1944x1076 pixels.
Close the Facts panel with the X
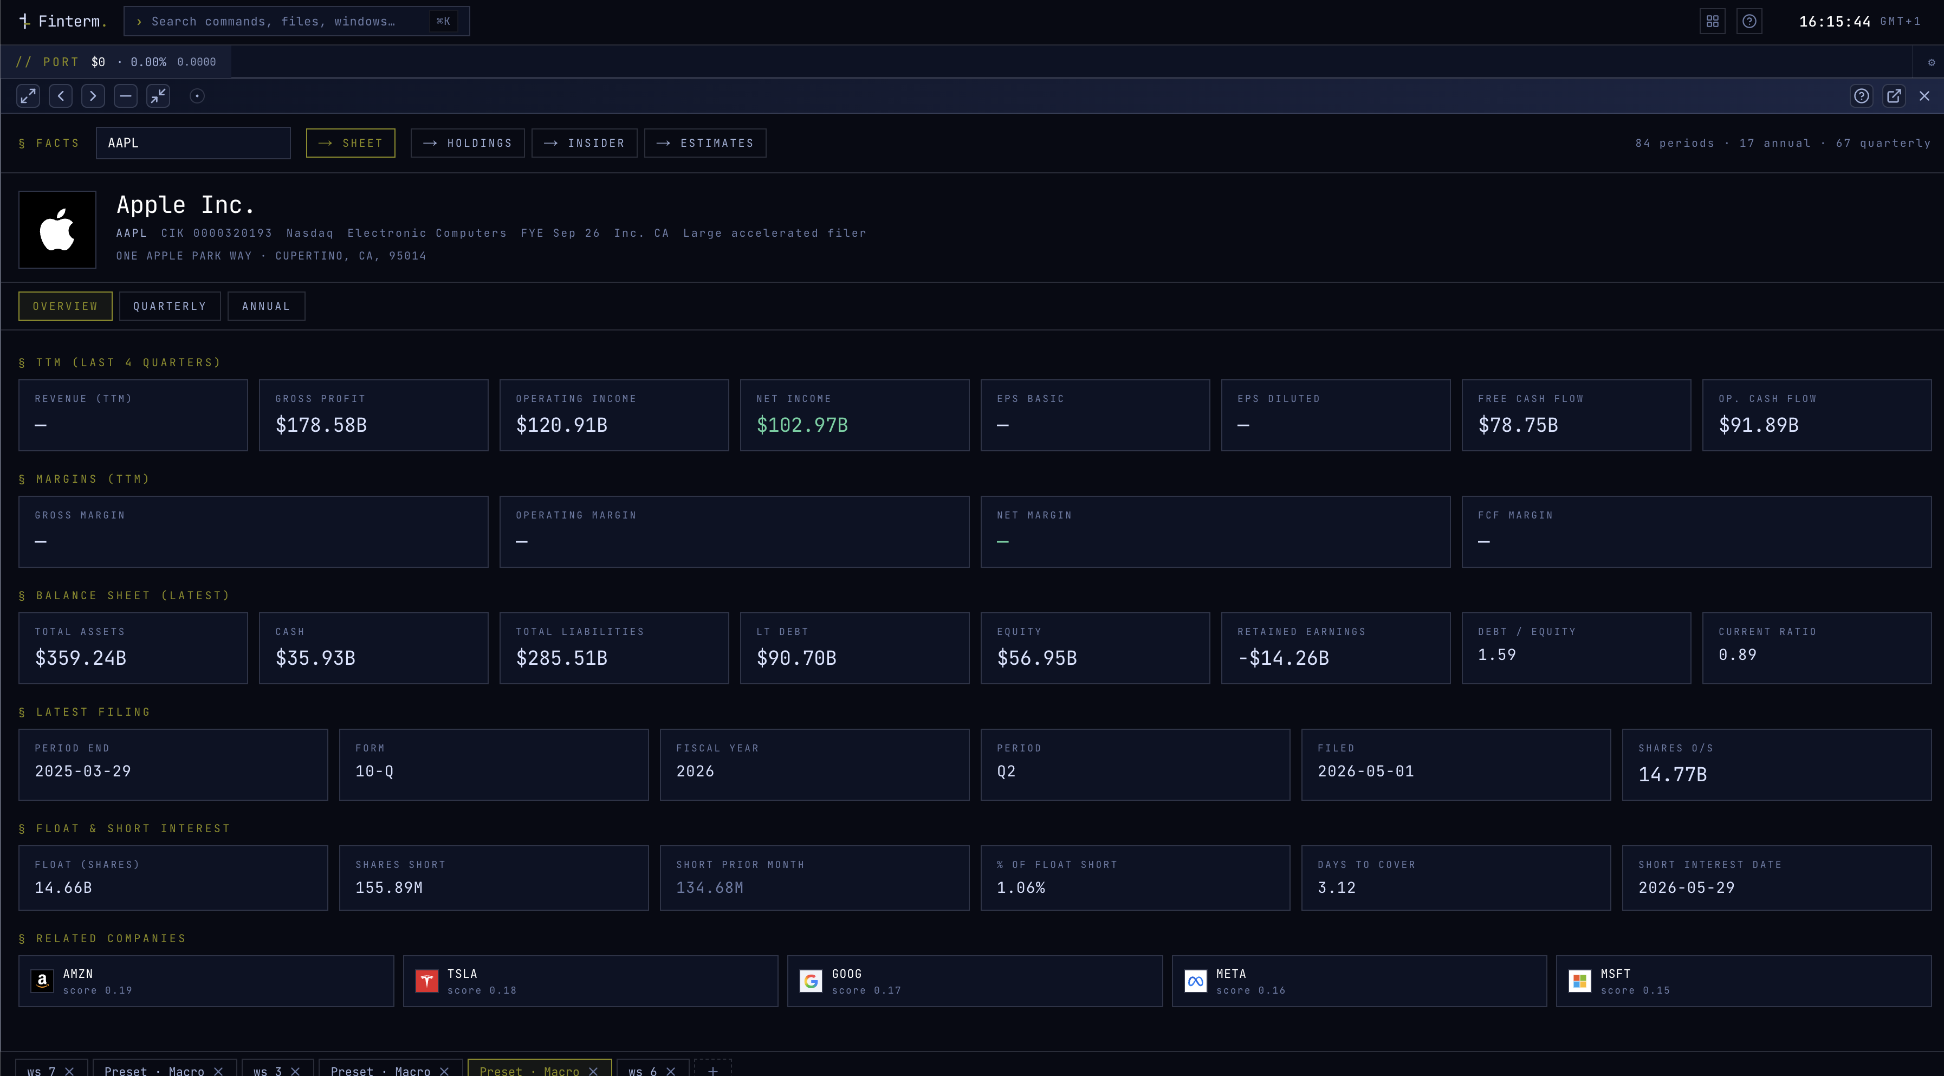1924,96
